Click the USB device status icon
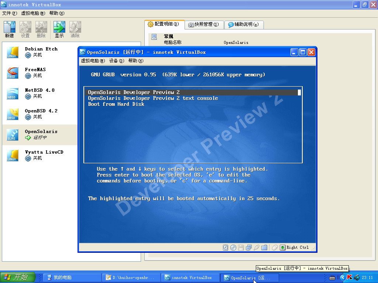The image size is (378, 283). [257, 248]
